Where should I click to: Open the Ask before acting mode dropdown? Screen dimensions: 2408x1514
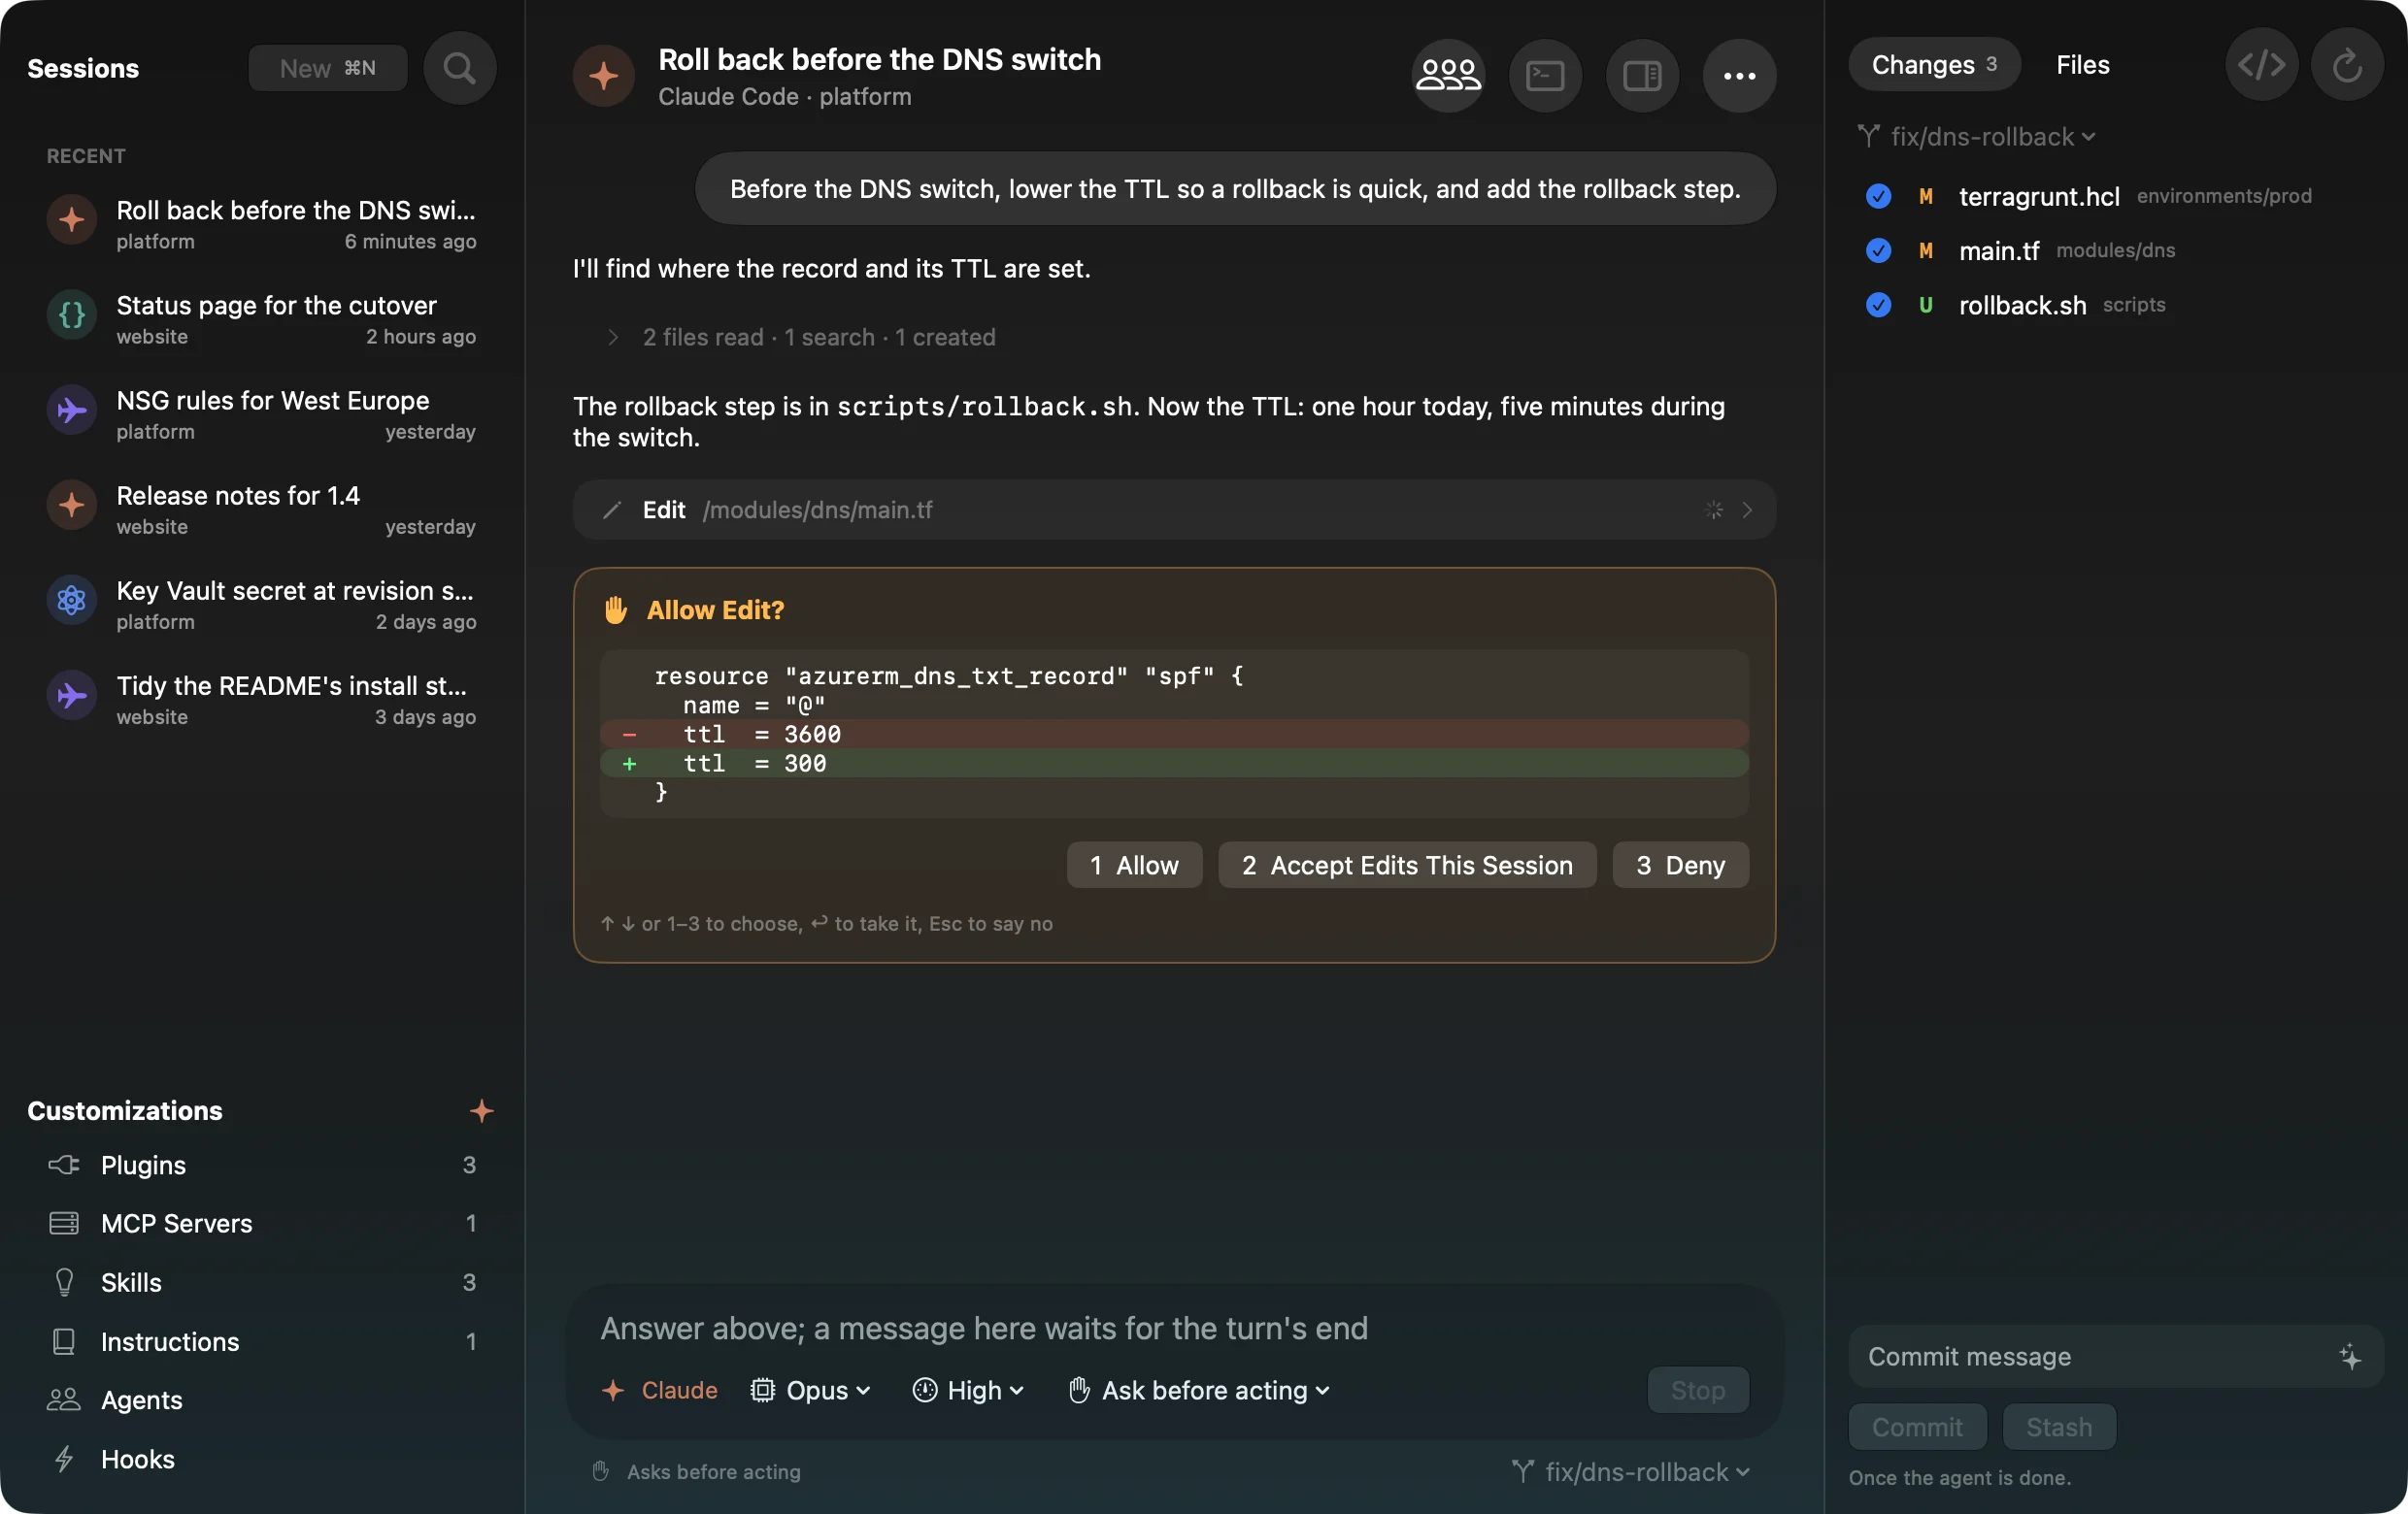click(x=1198, y=1389)
